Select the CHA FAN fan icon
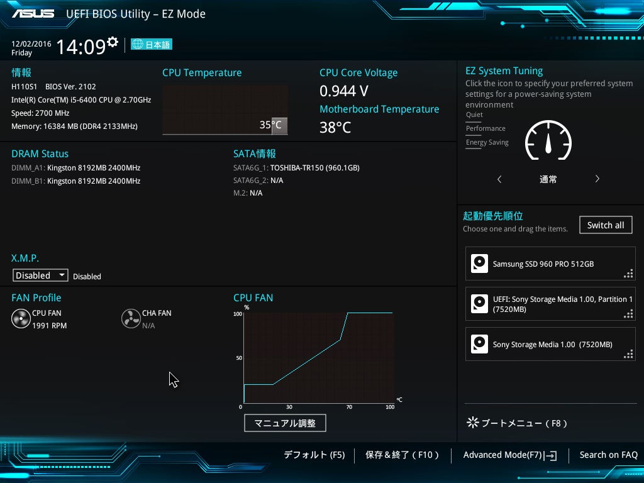644x483 pixels. click(x=131, y=319)
